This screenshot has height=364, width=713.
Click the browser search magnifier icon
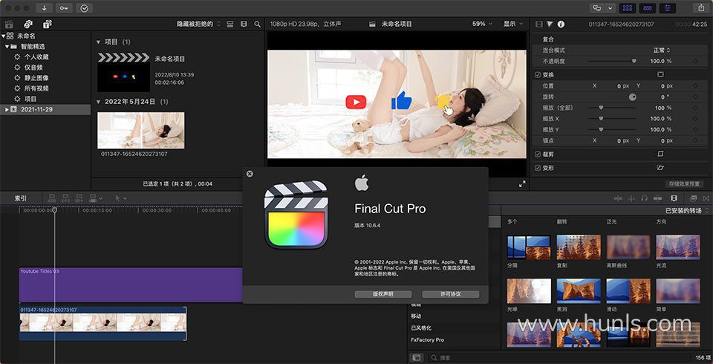point(256,25)
